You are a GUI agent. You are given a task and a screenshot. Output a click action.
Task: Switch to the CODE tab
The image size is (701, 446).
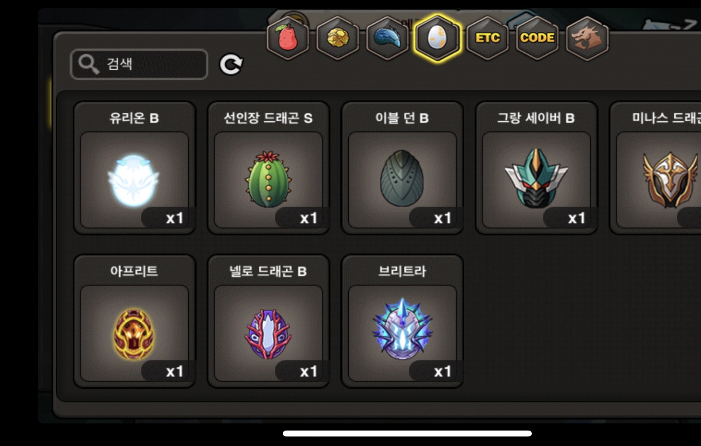[537, 38]
